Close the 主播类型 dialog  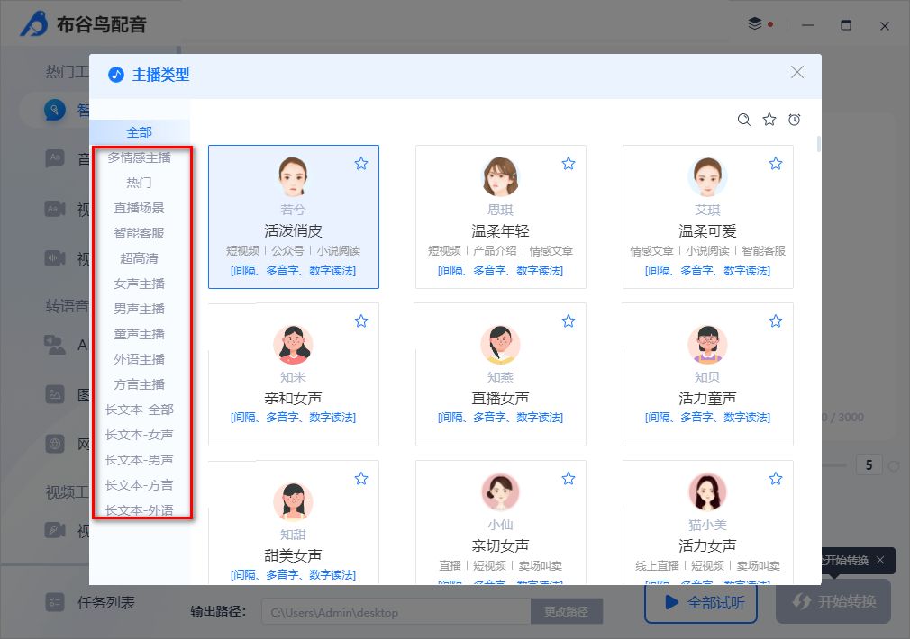tap(797, 72)
